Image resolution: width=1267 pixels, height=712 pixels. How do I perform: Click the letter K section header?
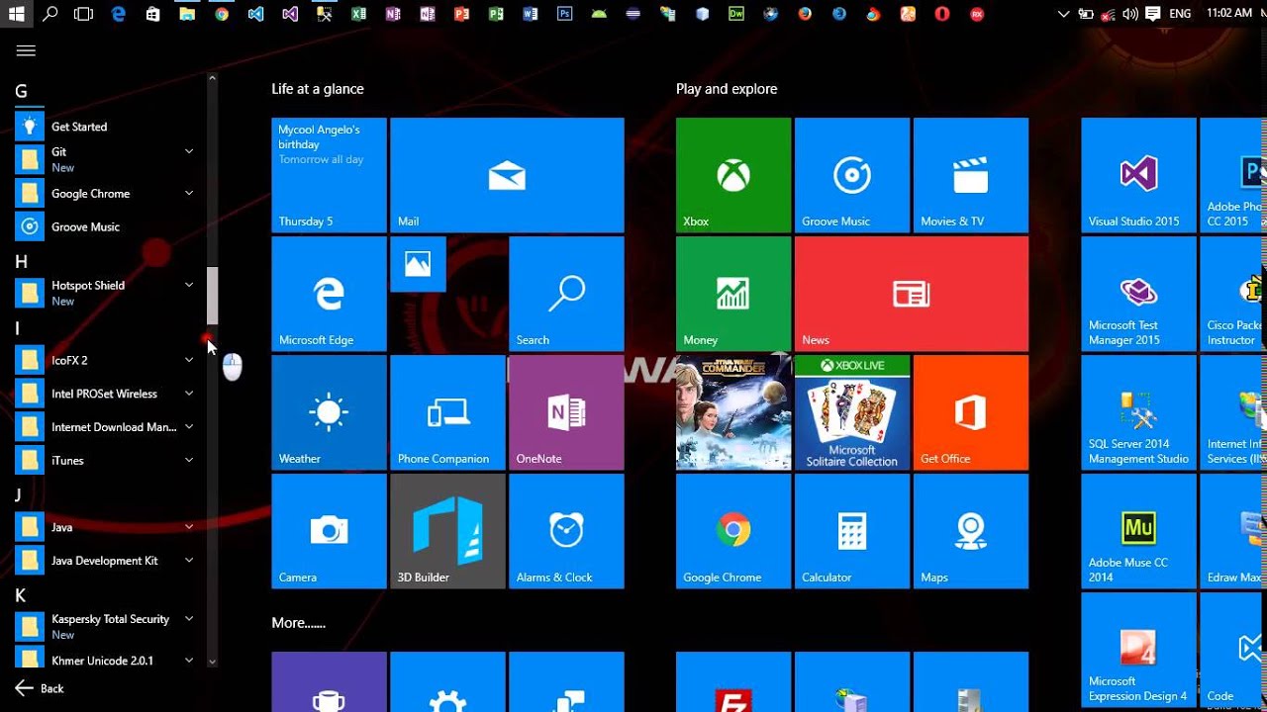[20, 595]
